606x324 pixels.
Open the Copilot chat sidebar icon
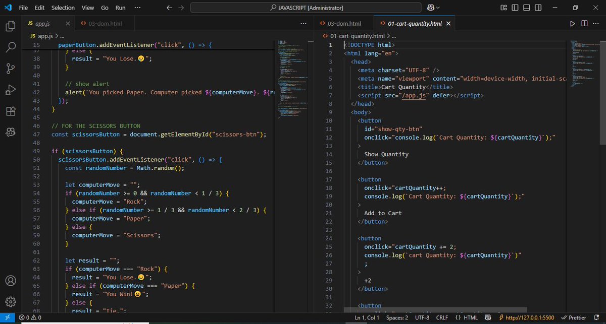tap(10, 132)
